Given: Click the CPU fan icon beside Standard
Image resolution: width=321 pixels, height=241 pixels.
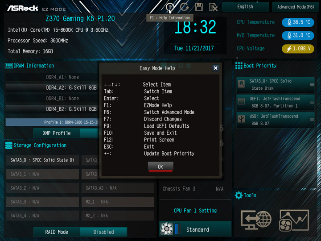Looking at the screenshot, I should coord(166,229).
